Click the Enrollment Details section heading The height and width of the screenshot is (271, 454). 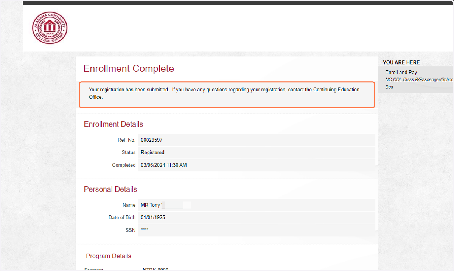point(113,124)
